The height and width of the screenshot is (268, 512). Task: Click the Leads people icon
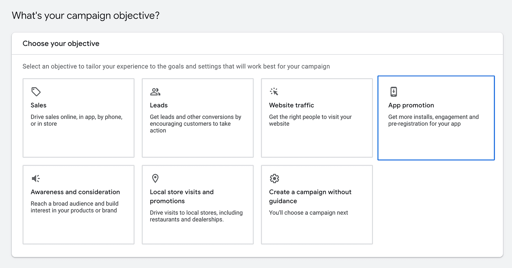coord(155,92)
